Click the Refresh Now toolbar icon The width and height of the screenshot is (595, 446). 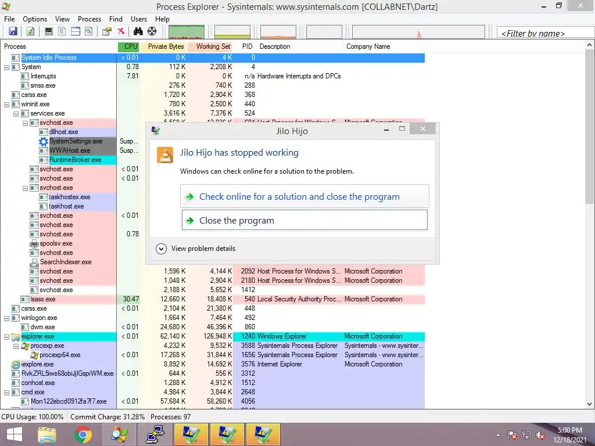(x=30, y=31)
